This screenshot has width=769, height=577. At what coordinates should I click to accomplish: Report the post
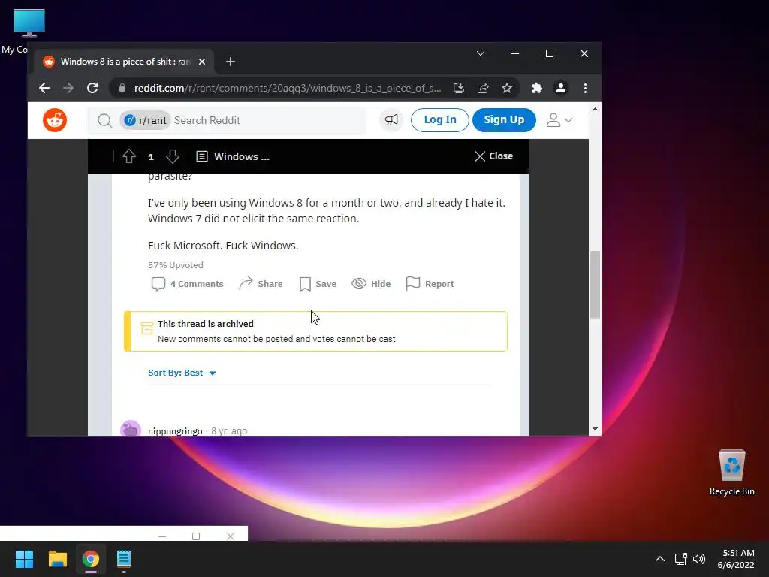click(x=430, y=284)
